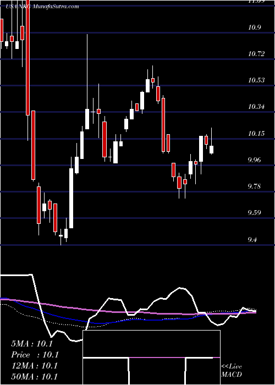This screenshot has width=275, height=385.
Task: Click the 50MA : 10.1 readout
Action: tap(34, 377)
